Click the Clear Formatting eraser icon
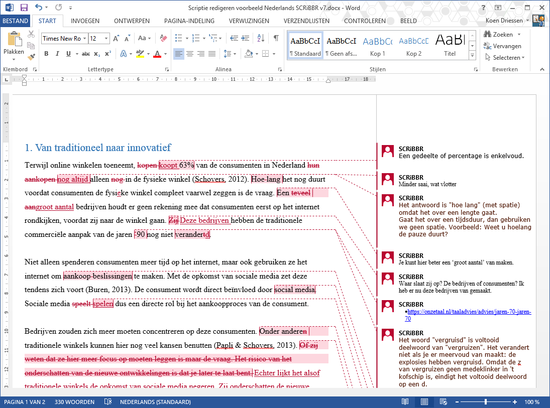Viewport: 550px width, 408px height. tap(163, 38)
